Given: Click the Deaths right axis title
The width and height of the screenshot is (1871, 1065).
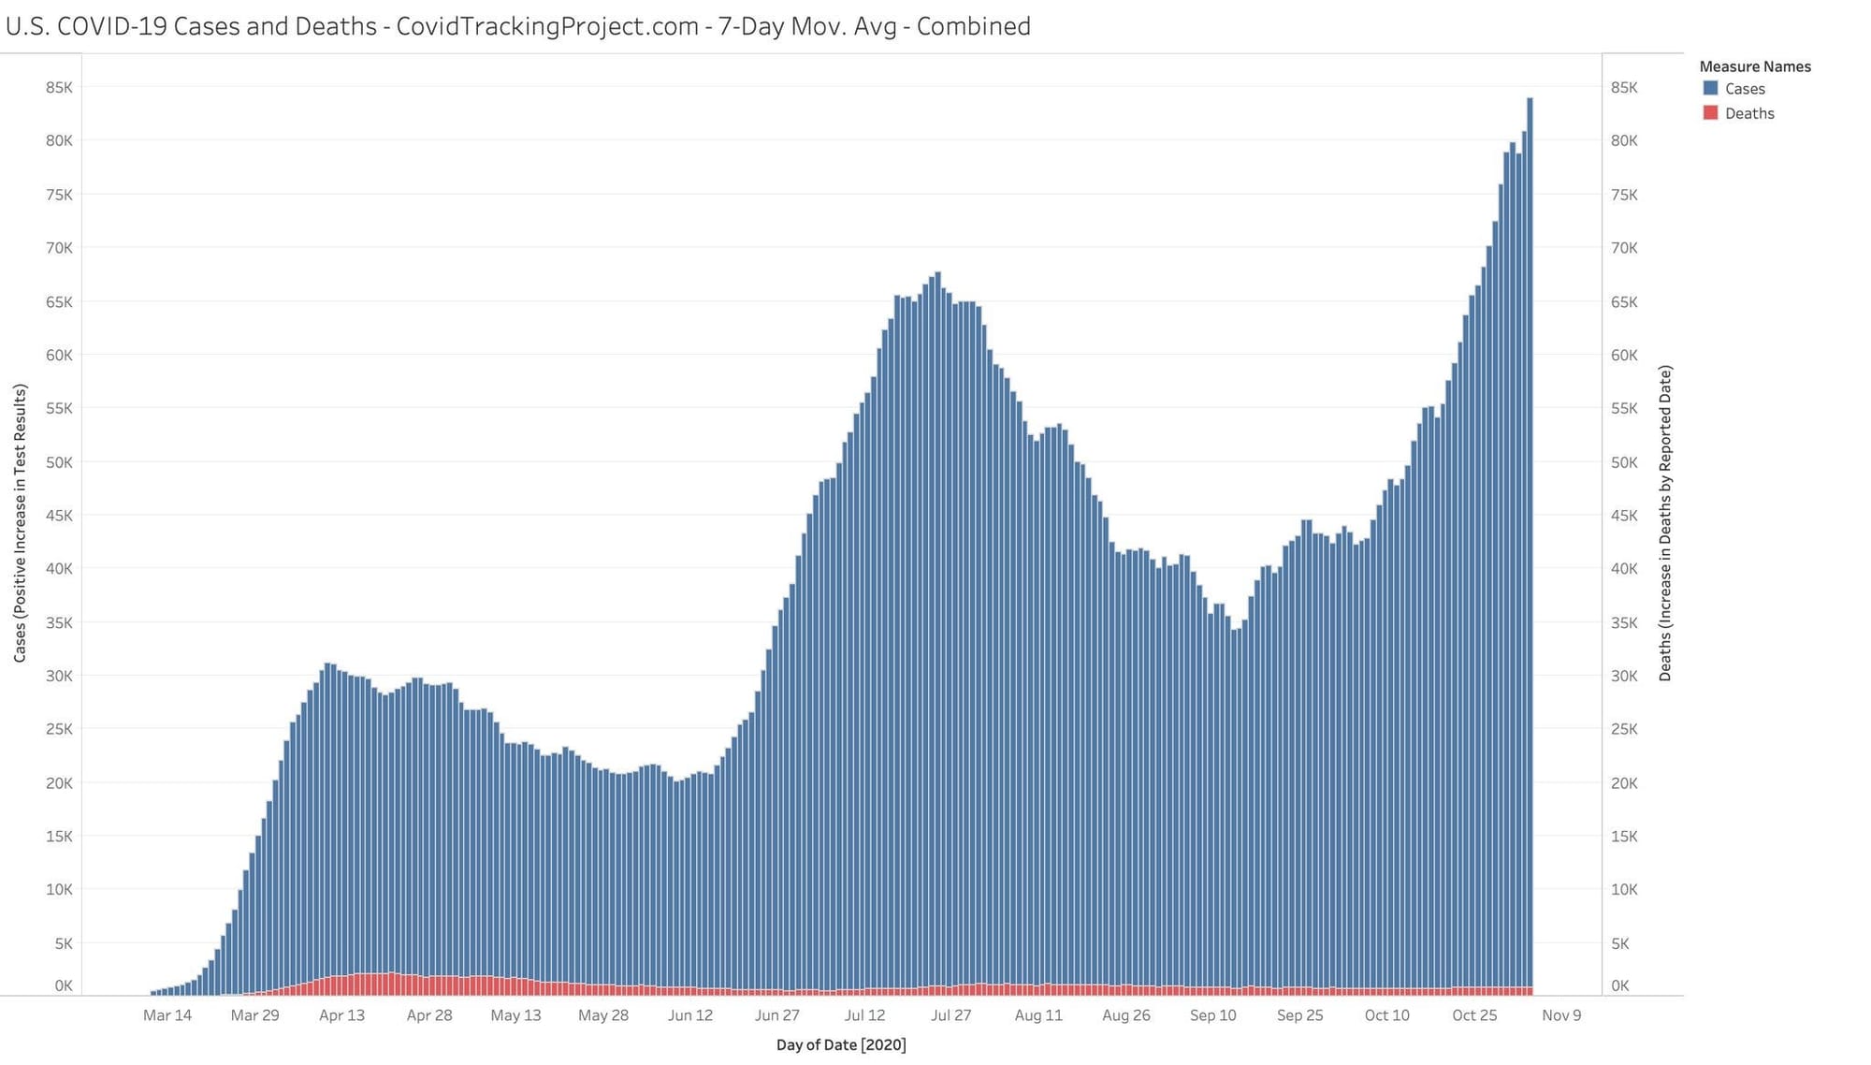Looking at the screenshot, I should (1664, 523).
